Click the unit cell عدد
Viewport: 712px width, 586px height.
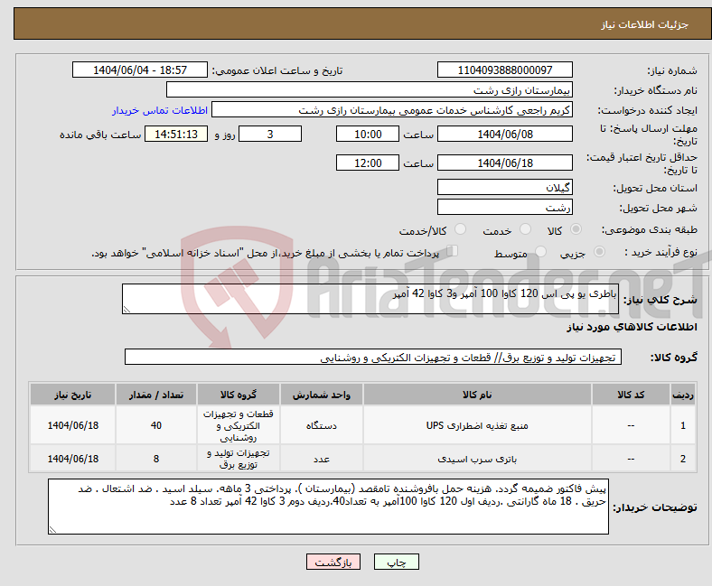(321, 459)
